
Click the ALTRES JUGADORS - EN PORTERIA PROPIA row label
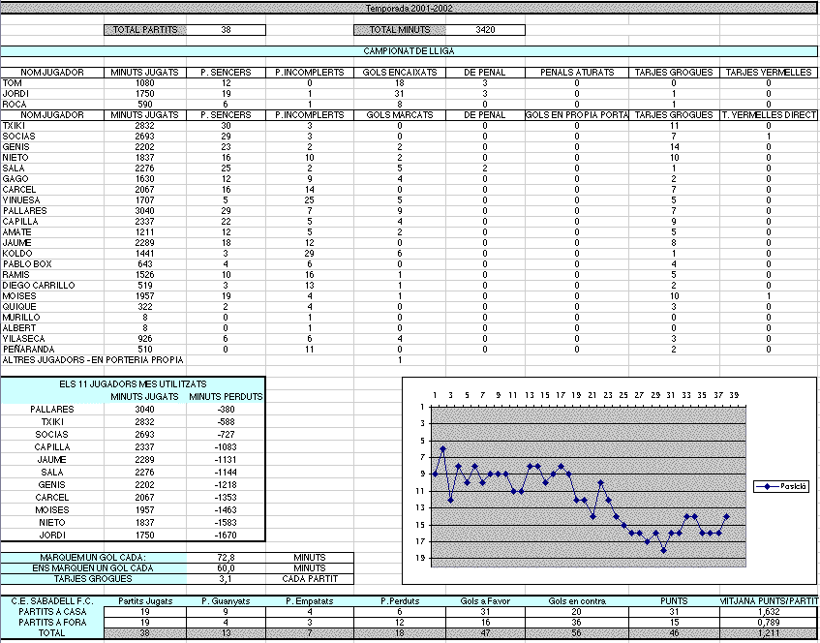click(92, 359)
